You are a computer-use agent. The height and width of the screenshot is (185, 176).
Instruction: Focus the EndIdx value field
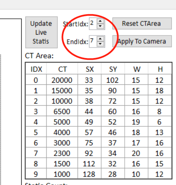tap(93, 41)
